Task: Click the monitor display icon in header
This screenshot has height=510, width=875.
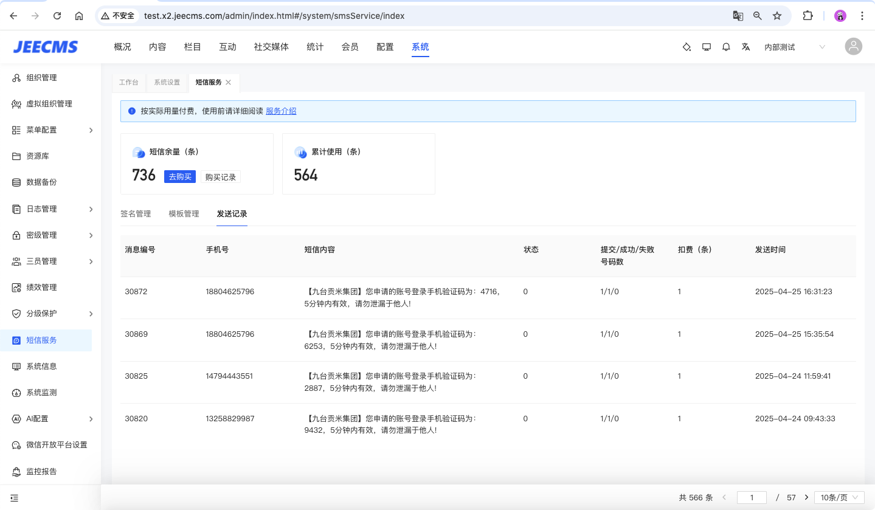Action: click(707, 47)
